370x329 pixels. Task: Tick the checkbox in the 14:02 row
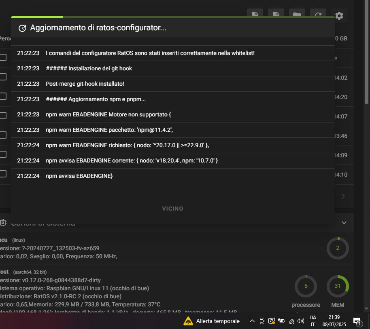point(3,77)
